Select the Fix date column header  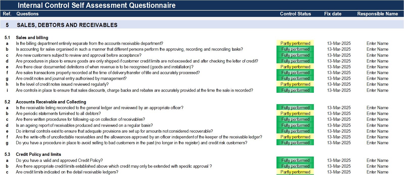coord(333,14)
